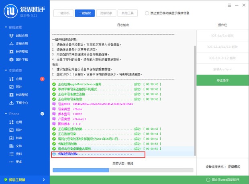Select log row 正在解压越狱数据
Image resolution: width=249 pixels, height=184 pixels.
coord(106,129)
